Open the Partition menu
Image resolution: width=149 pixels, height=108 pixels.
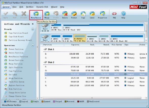[x=30, y=7]
